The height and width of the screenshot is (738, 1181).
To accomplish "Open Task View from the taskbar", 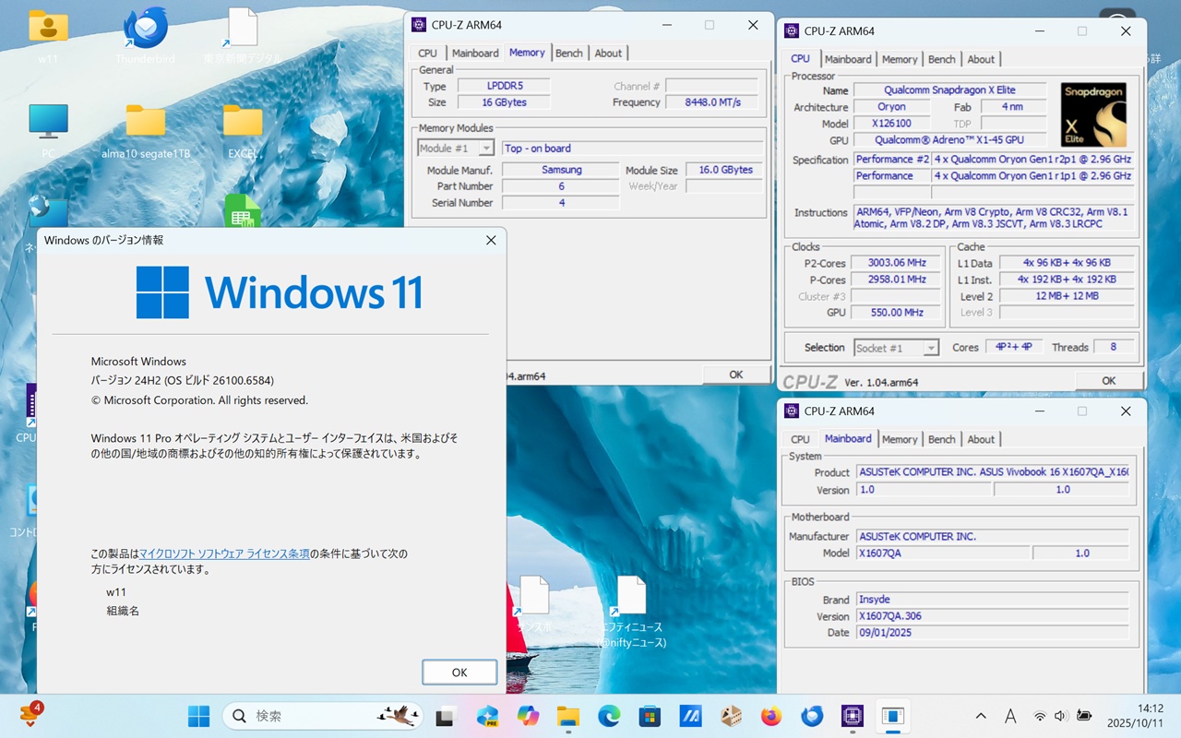I will click(447, 716).
